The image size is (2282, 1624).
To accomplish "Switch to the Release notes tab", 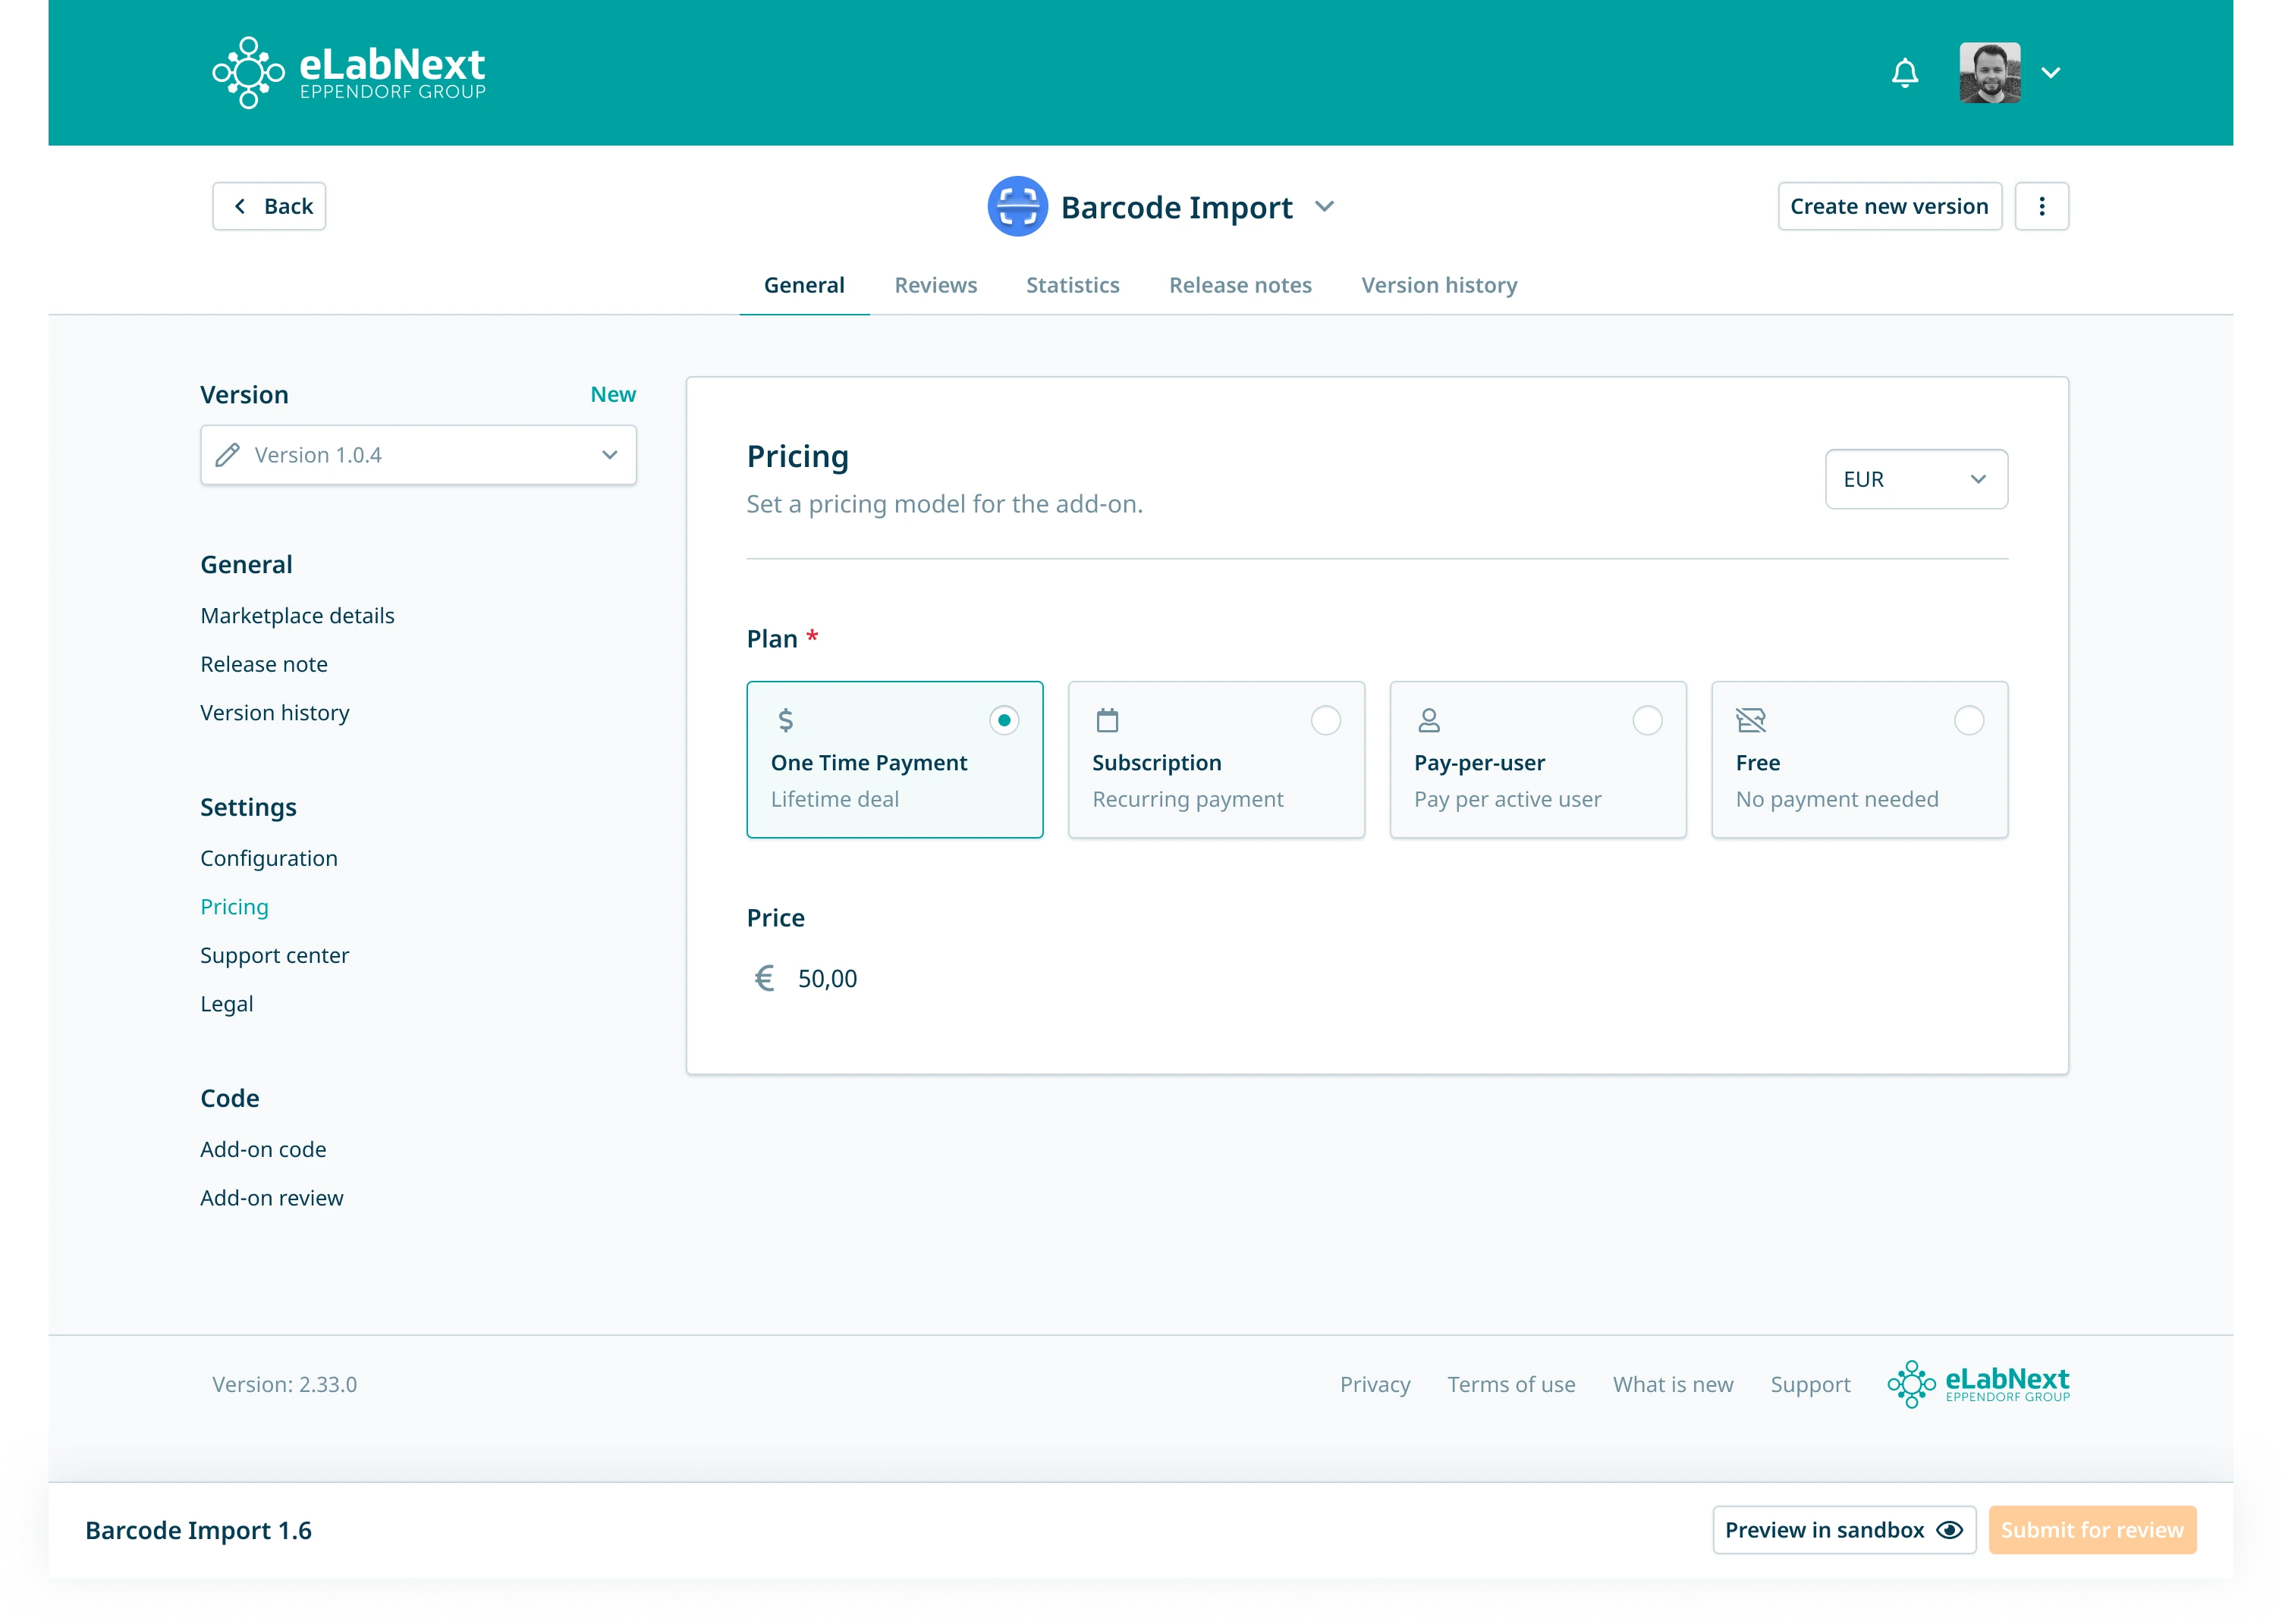I will (x=1240, y=285).
